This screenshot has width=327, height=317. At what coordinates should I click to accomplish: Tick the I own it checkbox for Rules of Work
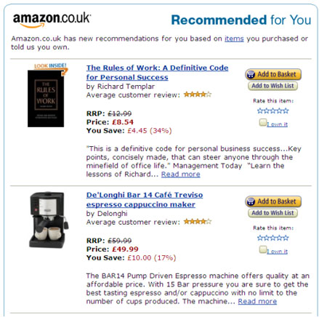click(x=263, y=122)
